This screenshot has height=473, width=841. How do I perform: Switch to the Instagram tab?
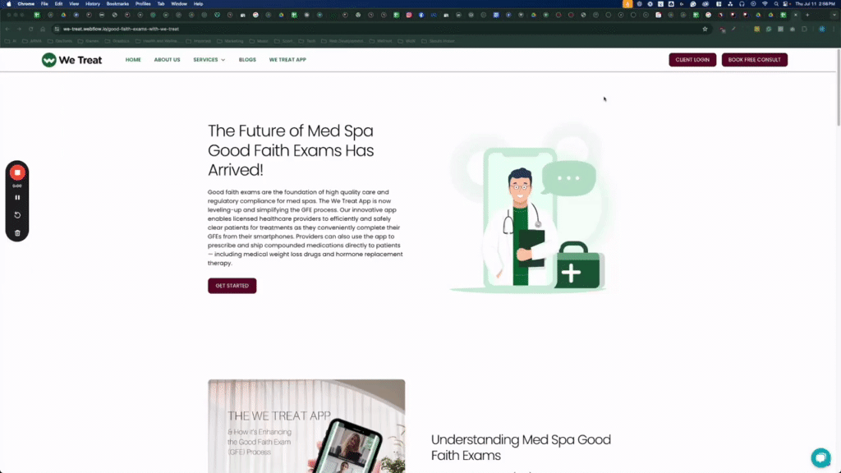pyautogui.click(x=409, y=15)
